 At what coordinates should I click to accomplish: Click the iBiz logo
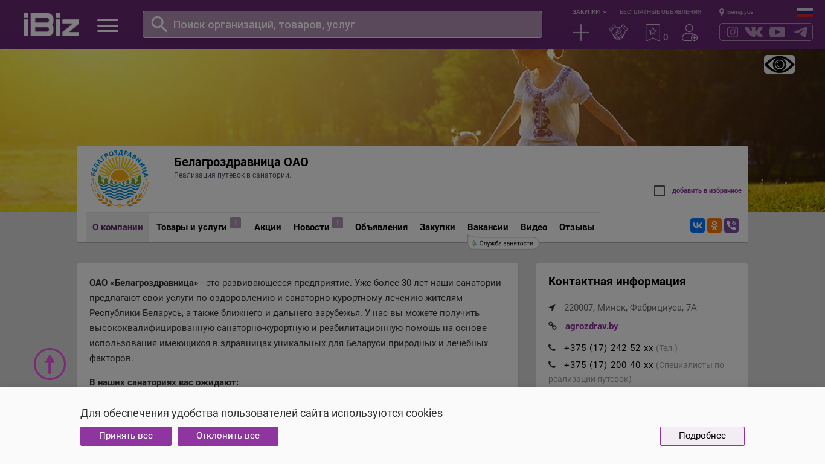pos(51,25)
